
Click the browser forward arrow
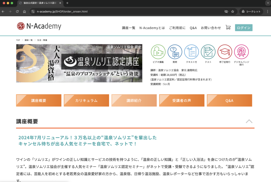pyautogui.click(x=10, y=12)
